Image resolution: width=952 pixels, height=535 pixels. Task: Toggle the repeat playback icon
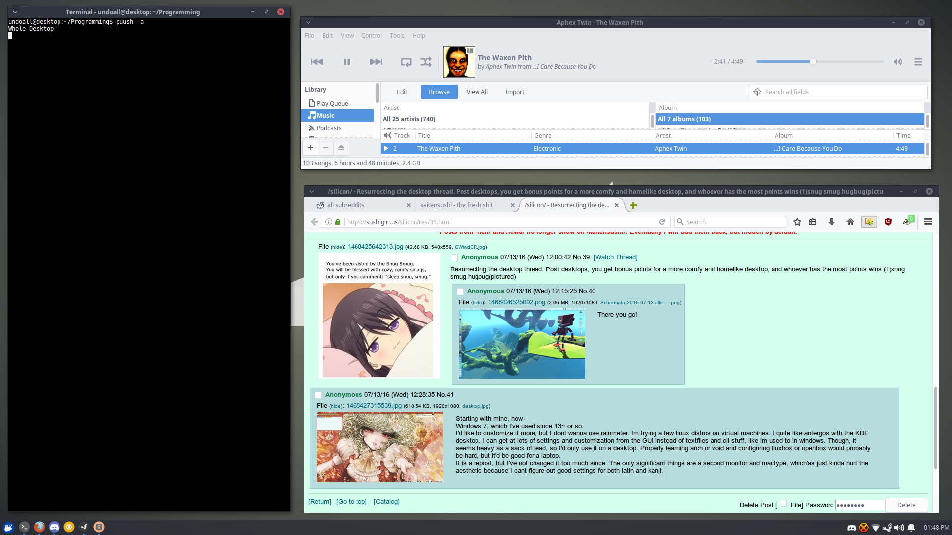point(406,62)
